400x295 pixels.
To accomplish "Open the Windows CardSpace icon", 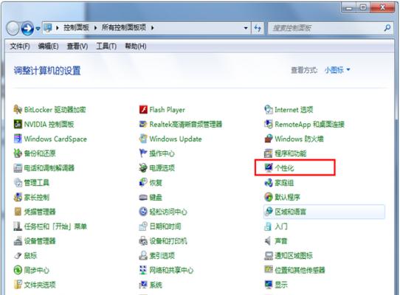I will [x=18, y=139].
